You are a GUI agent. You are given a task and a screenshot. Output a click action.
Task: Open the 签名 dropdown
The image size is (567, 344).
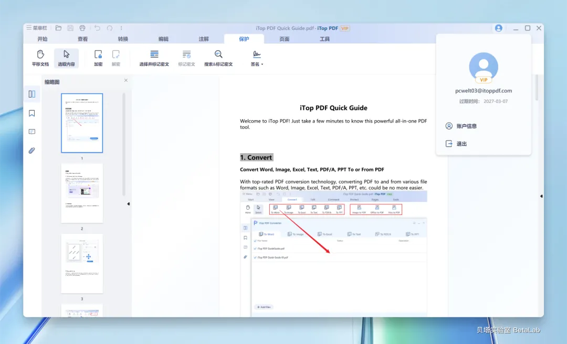click(257, 58)
